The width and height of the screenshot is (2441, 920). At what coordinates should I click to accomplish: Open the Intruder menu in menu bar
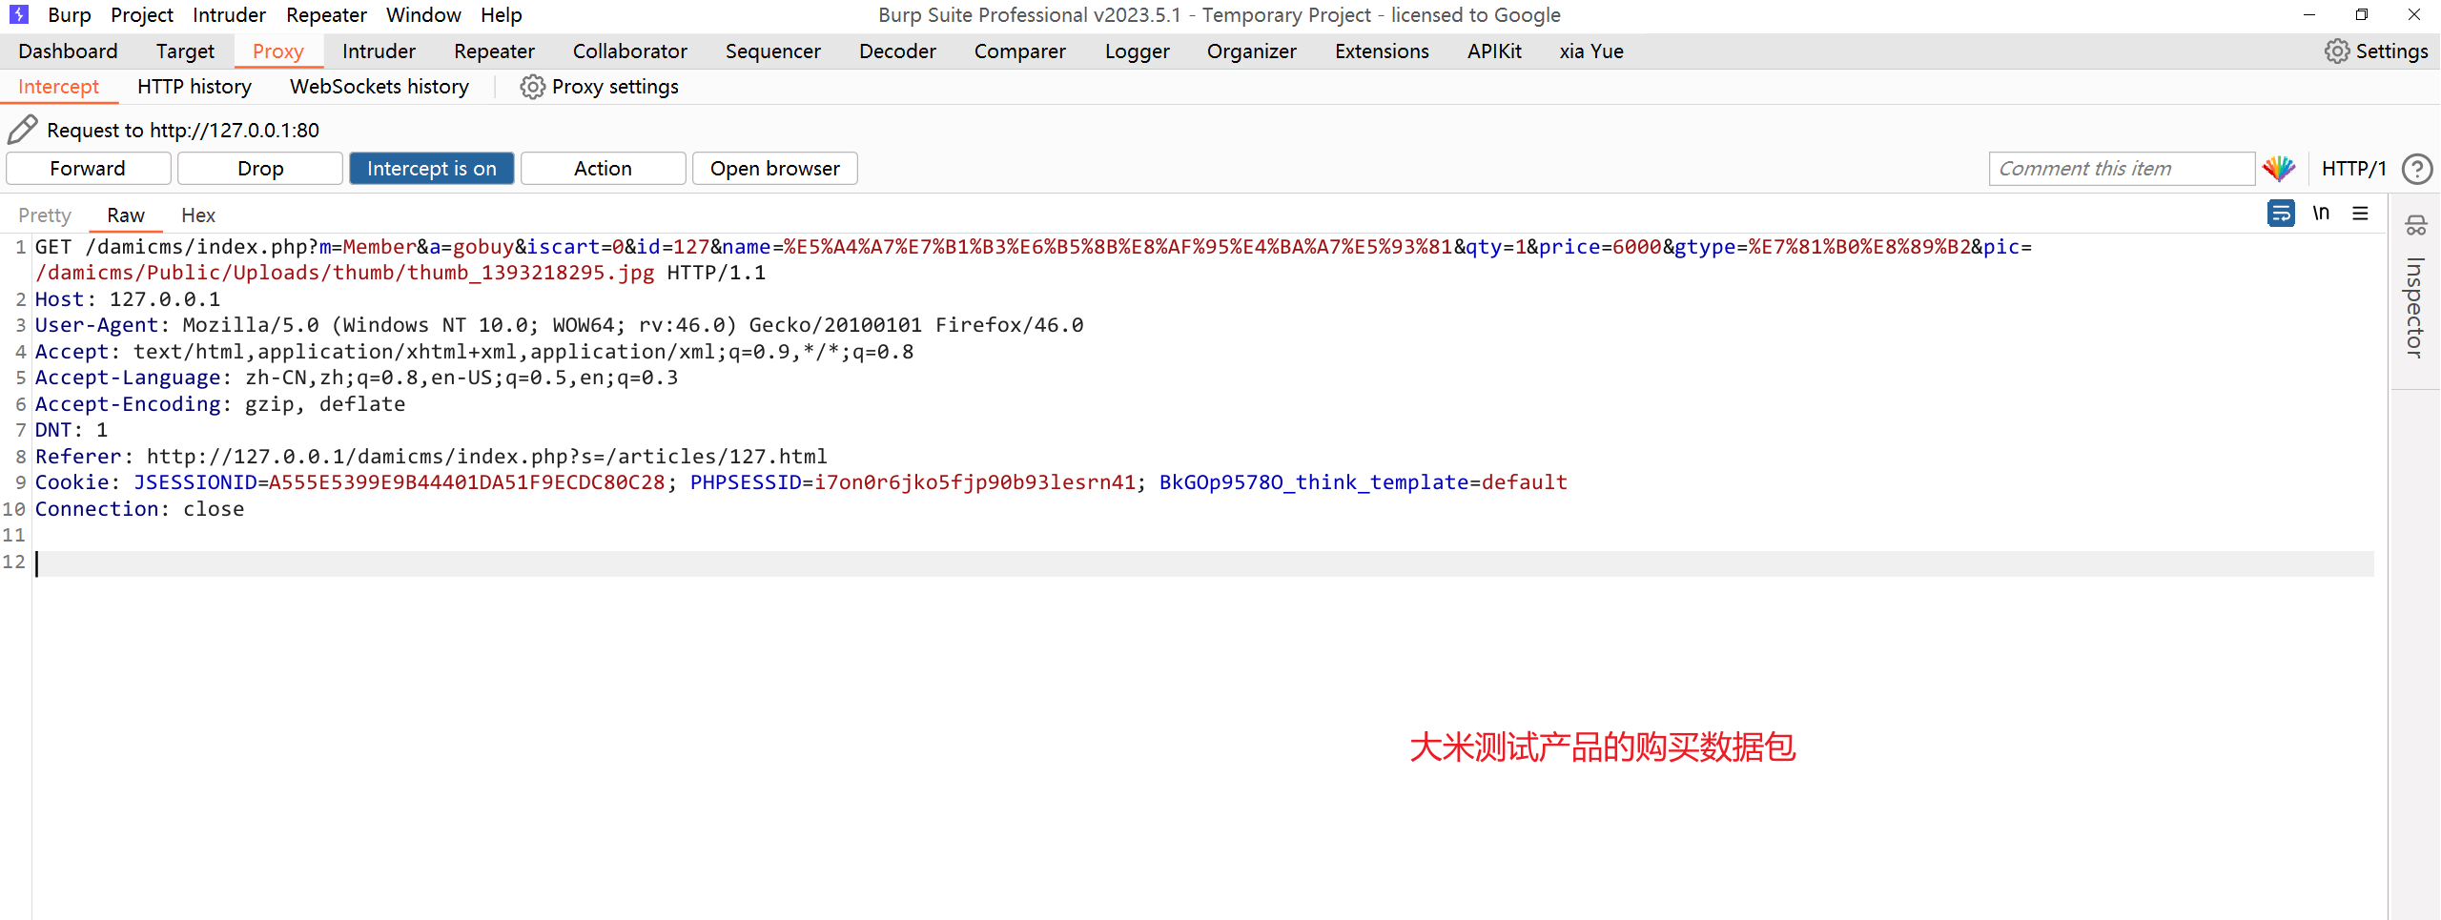tap(229, 15)
